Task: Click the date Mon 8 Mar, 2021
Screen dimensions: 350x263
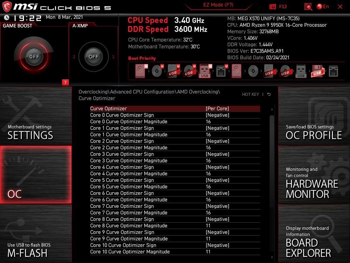Action: pyautogui.click(x=64, y=17)
